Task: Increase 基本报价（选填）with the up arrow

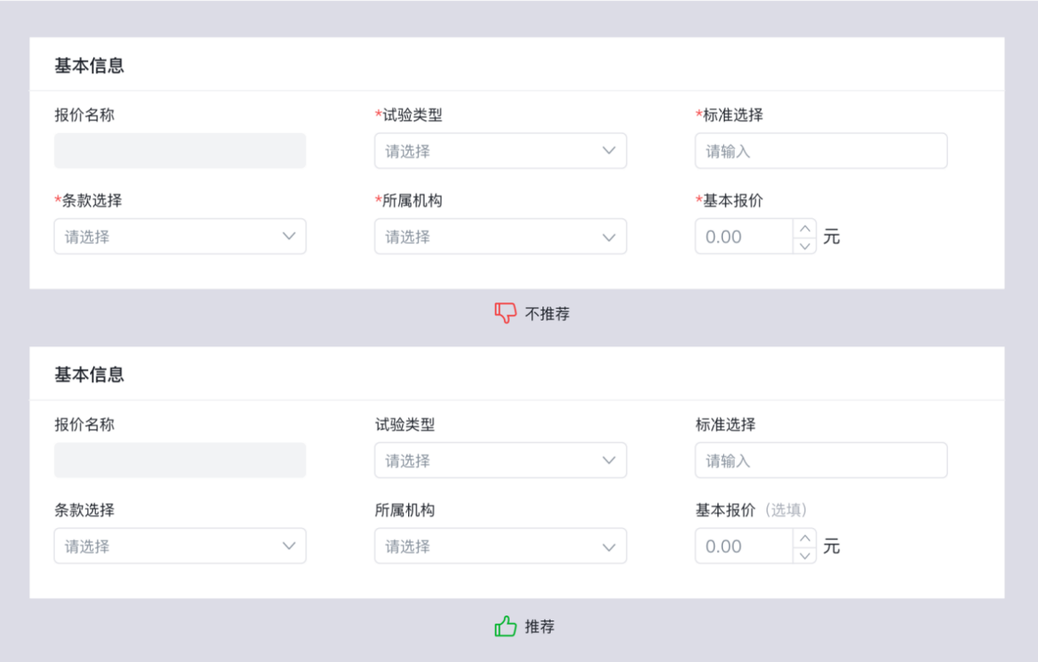Action: coord(805,538)
